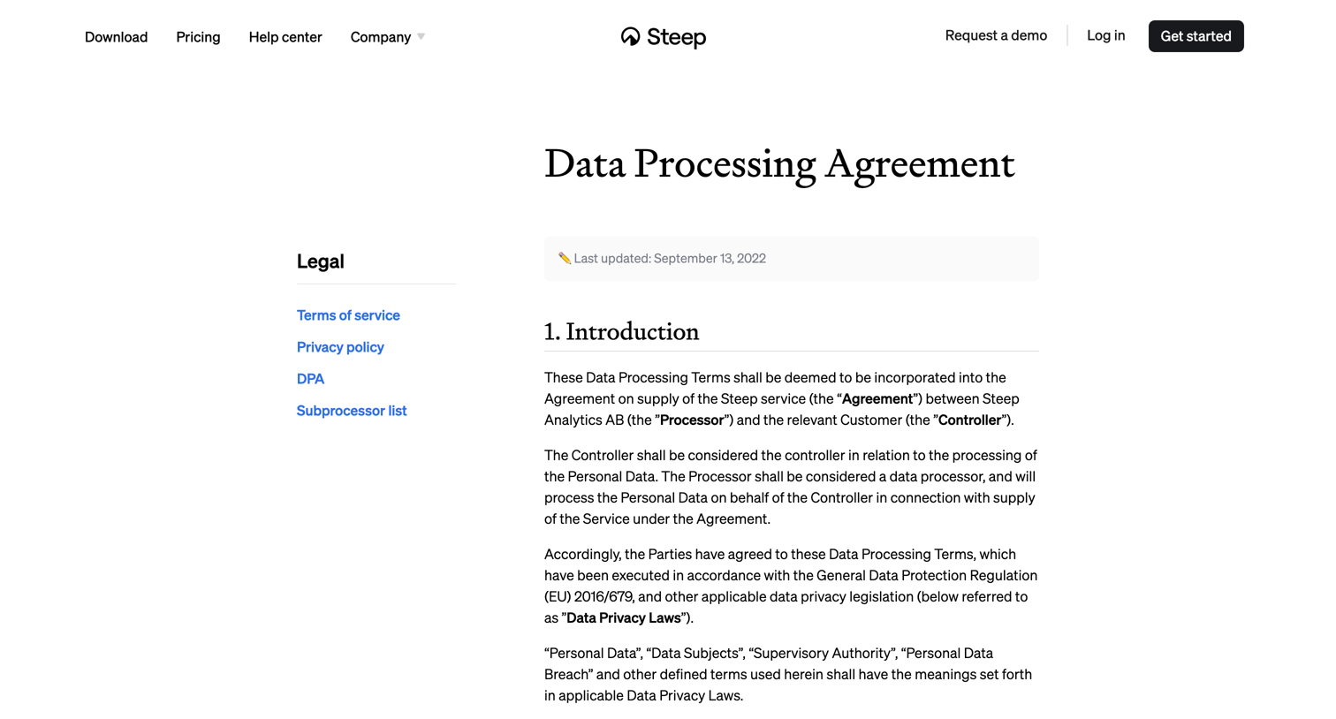Open the Subprocessor list link

tap(352, 411)
